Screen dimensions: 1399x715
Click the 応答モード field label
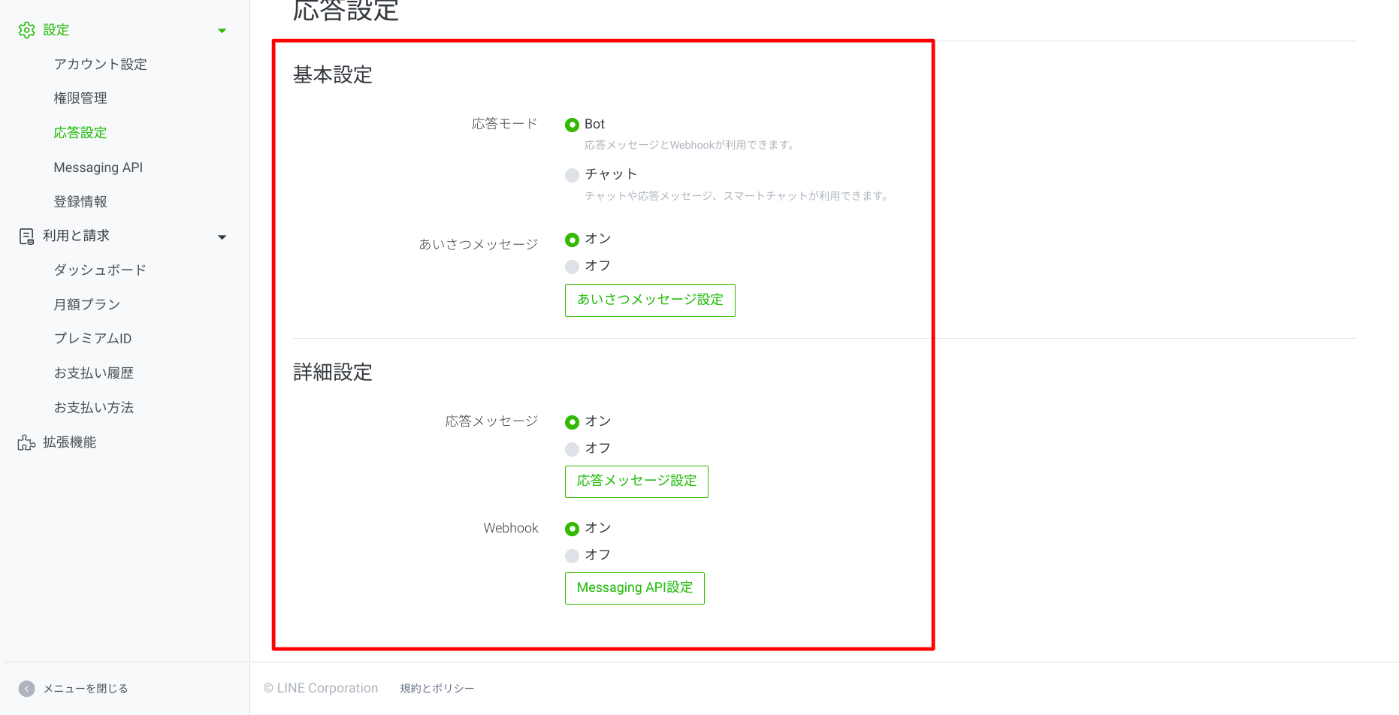tap(504, 124)
